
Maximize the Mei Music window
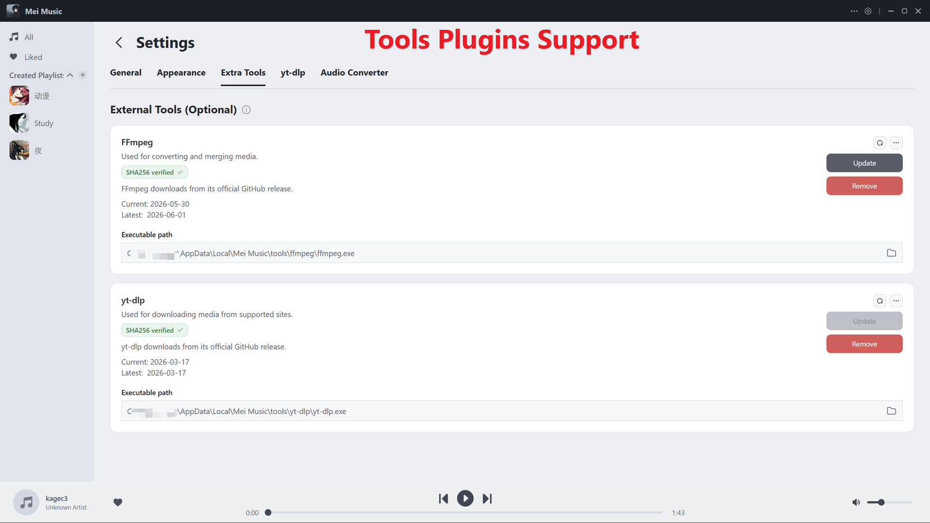point(904,11)
